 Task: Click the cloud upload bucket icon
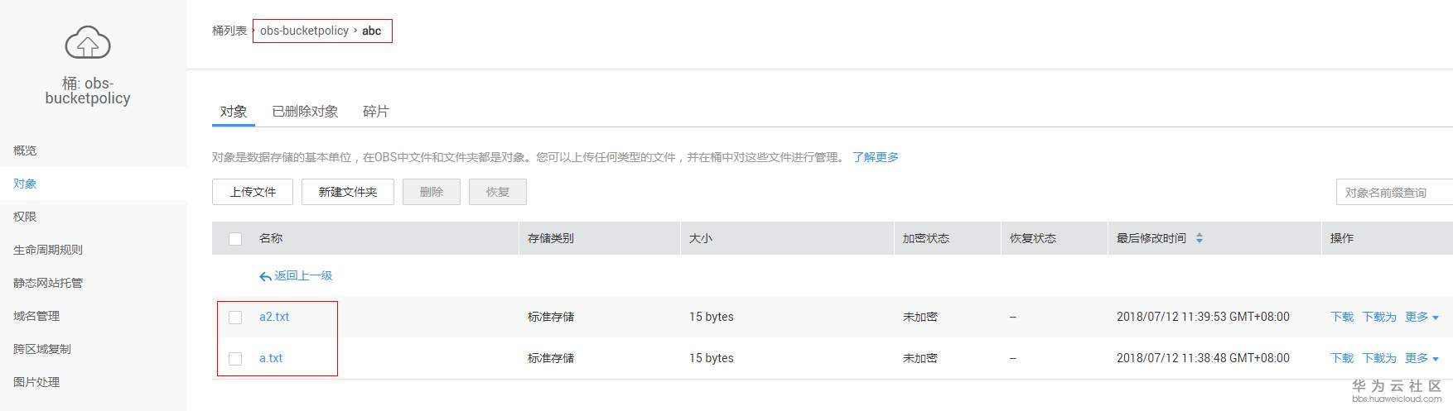pos(88,43)
